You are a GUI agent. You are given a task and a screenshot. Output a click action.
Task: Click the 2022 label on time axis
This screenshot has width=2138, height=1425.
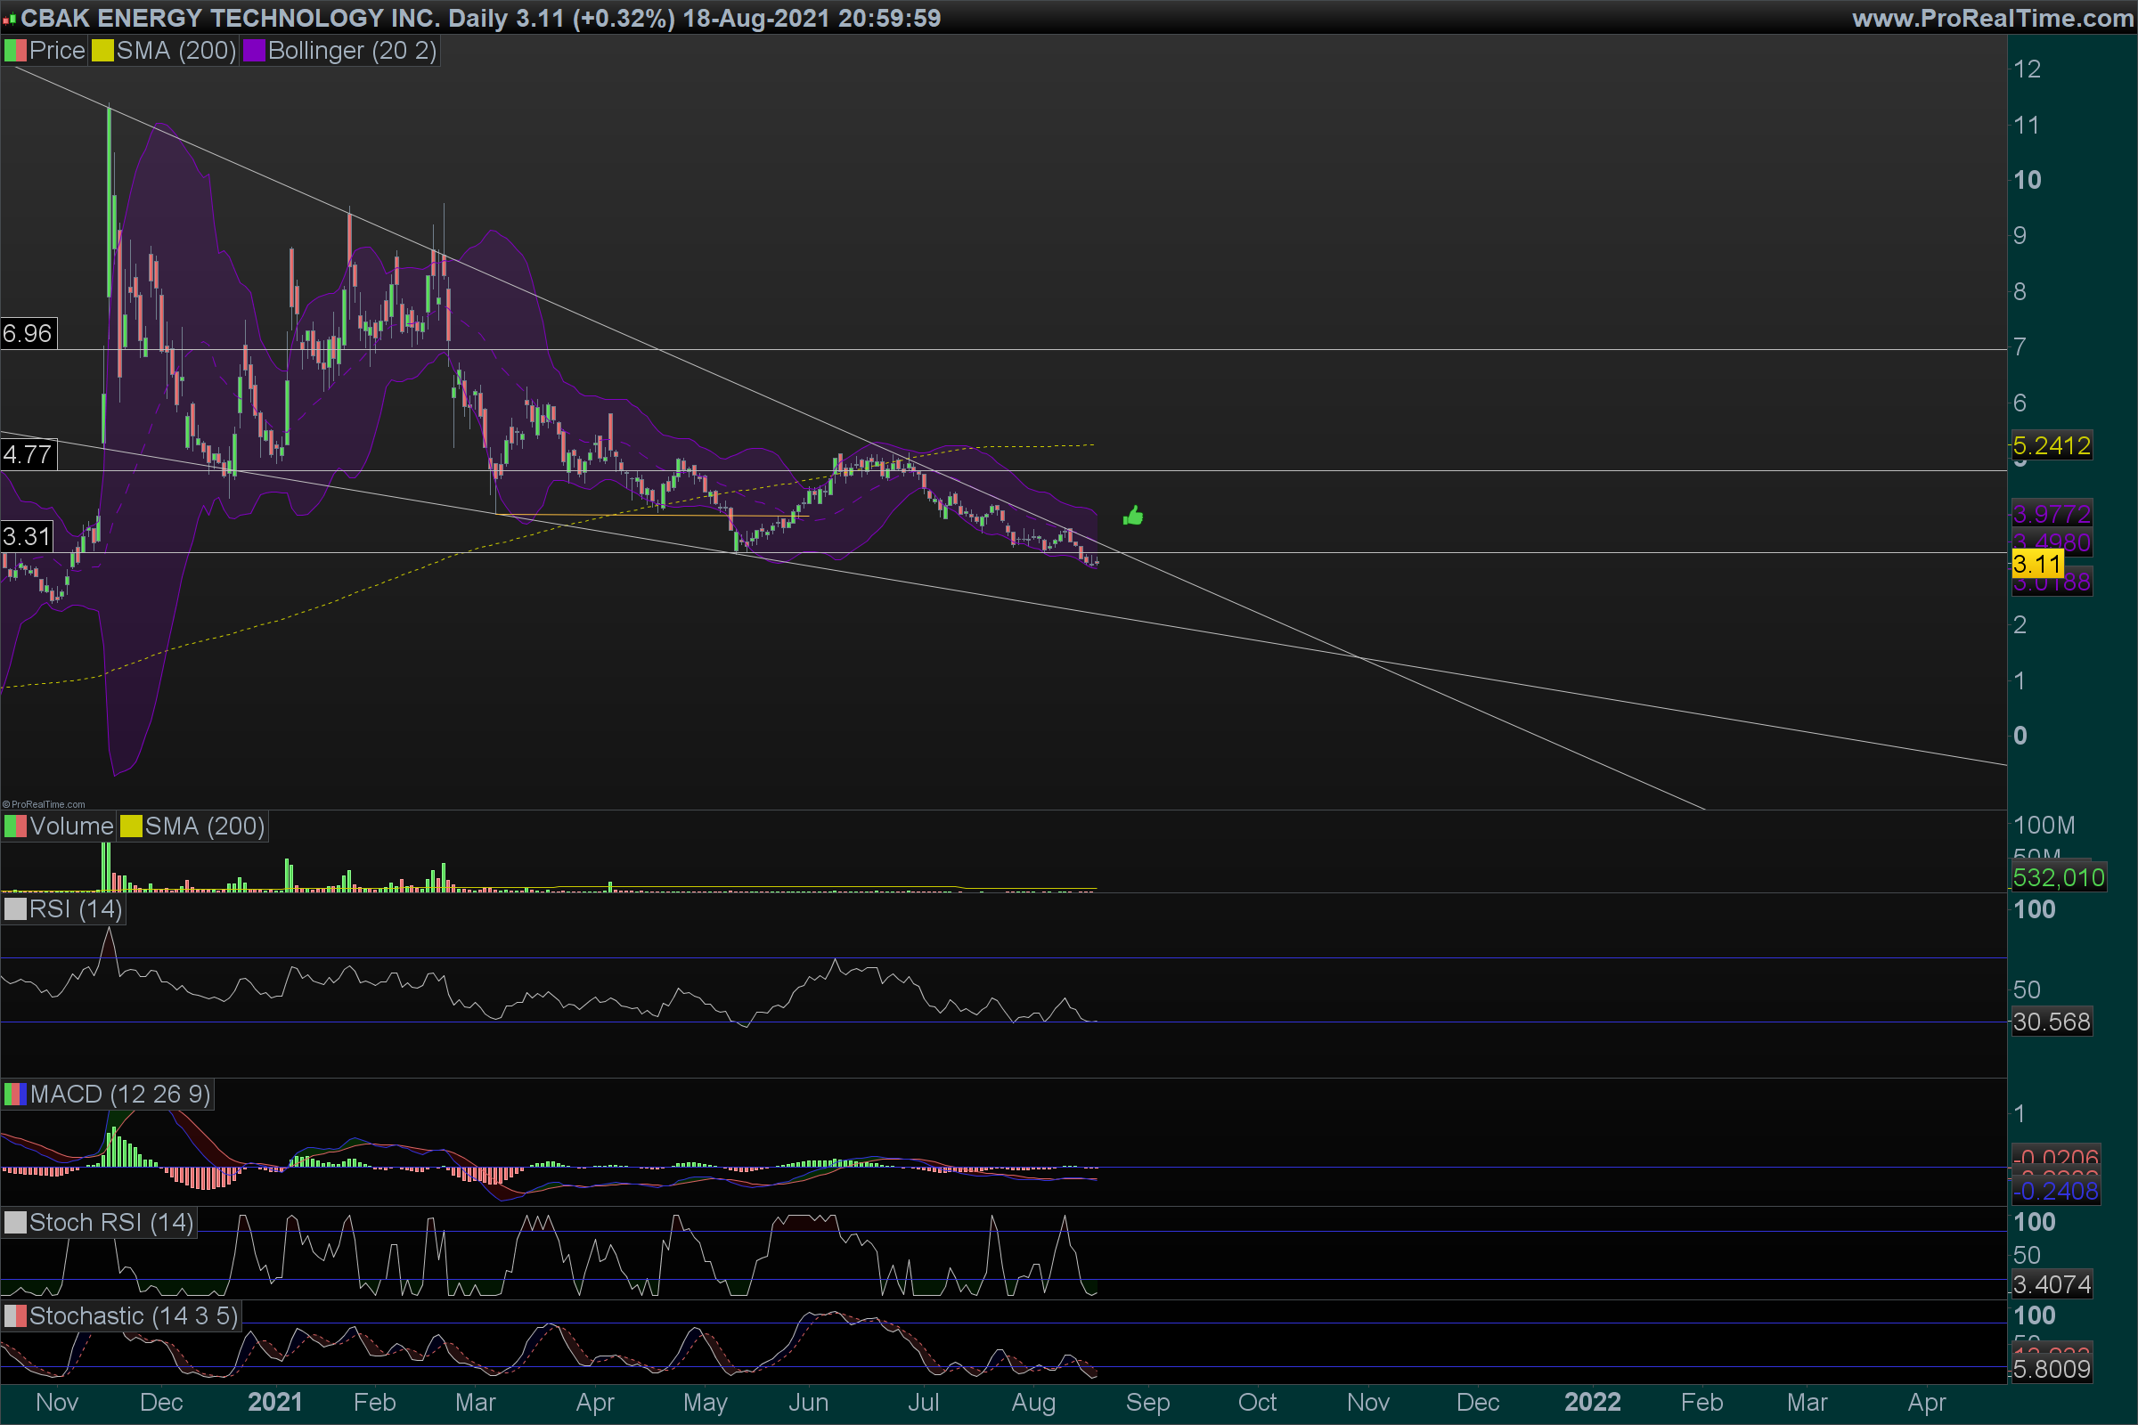pos(1592,1402)
